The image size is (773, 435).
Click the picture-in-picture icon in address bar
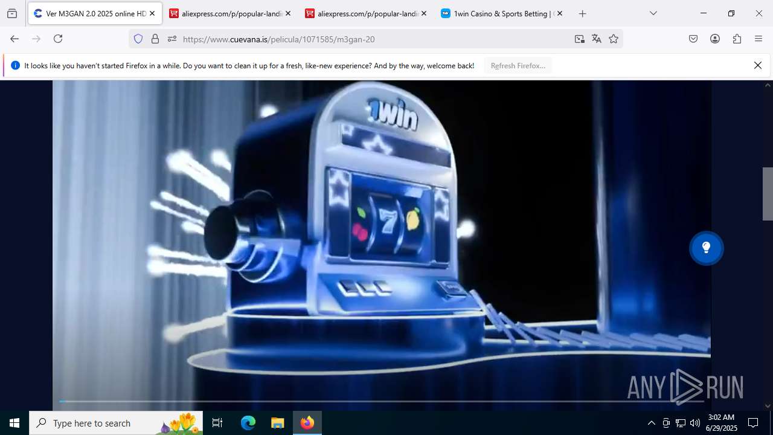(x=580, y=39)
